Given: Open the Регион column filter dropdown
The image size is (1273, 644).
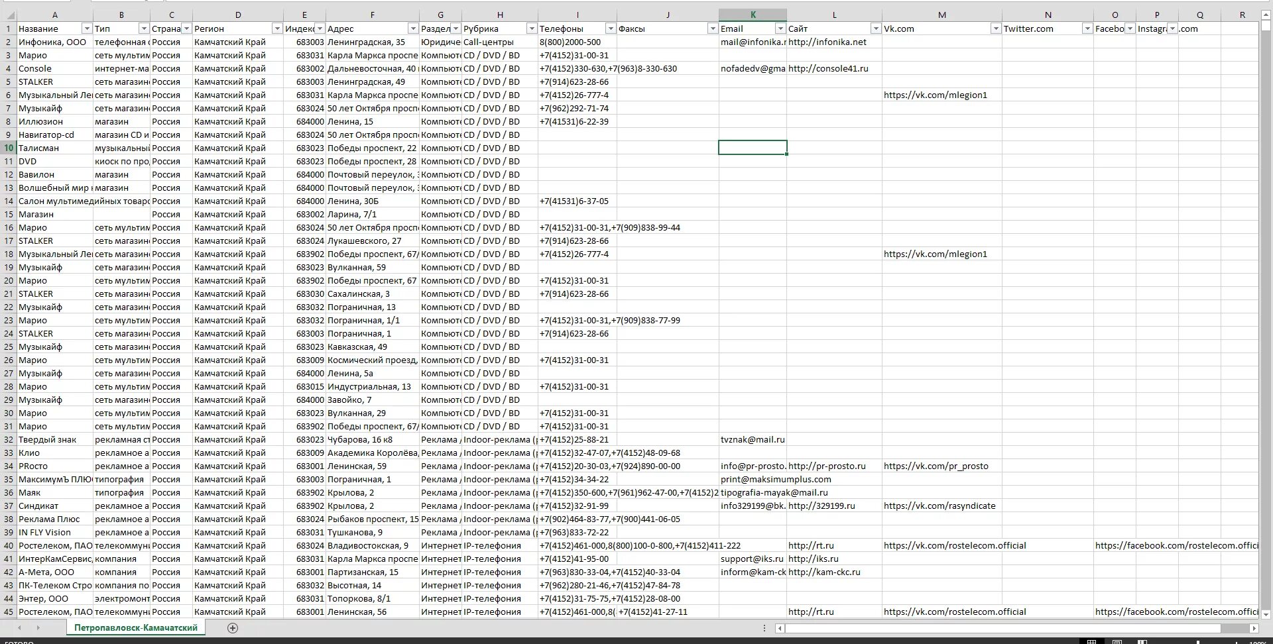Looking at the screenshot, I should point(277,28).
